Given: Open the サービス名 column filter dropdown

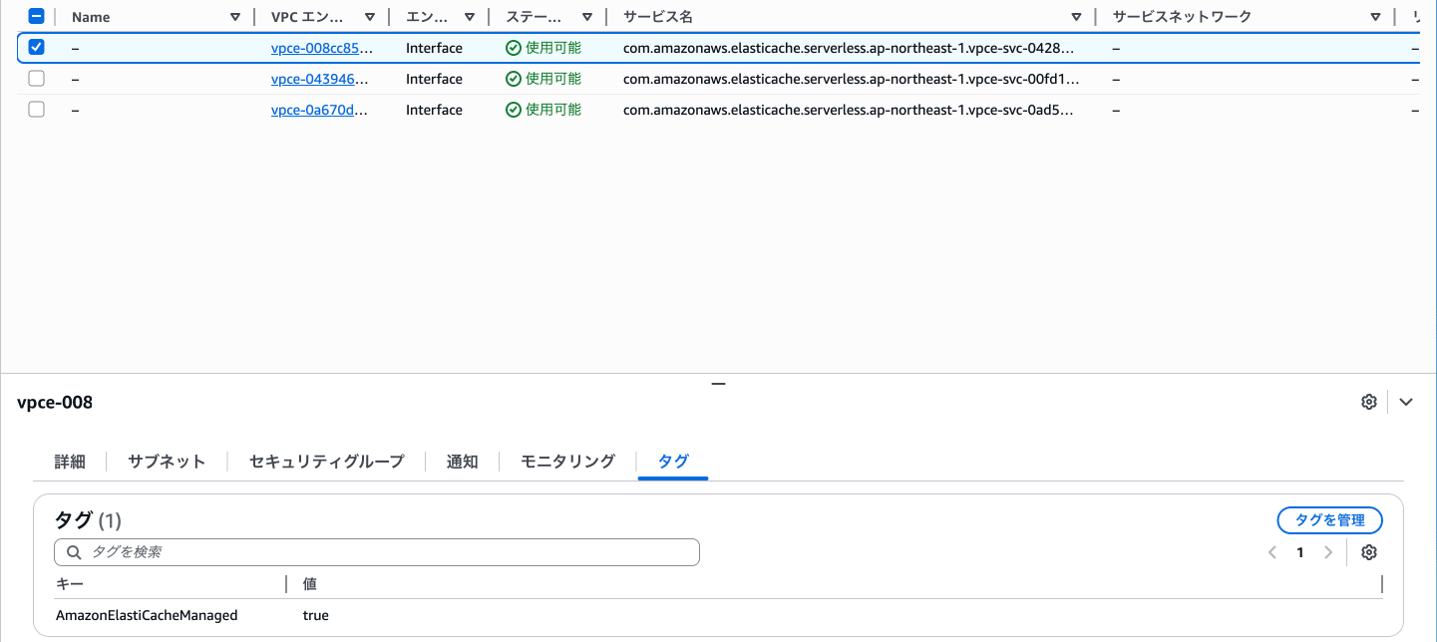Looking at the screenshot, I should pyautogui.click(x=1075, y=16).
